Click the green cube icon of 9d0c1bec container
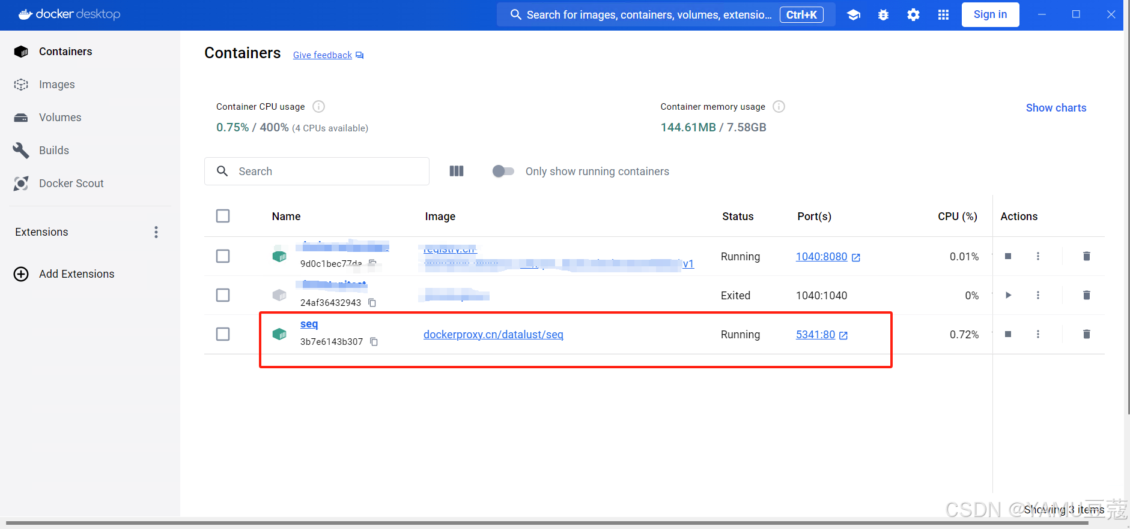This screenshot has width=1130, height=529. click(279, 256)
